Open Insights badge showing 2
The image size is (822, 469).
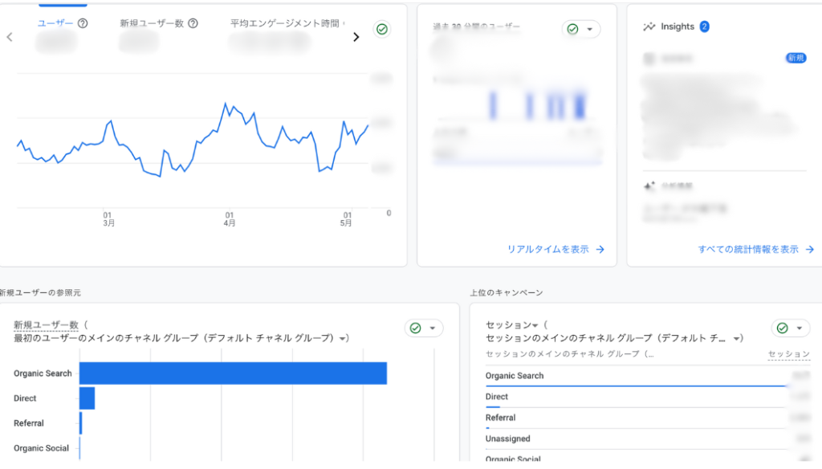(705, 27)
